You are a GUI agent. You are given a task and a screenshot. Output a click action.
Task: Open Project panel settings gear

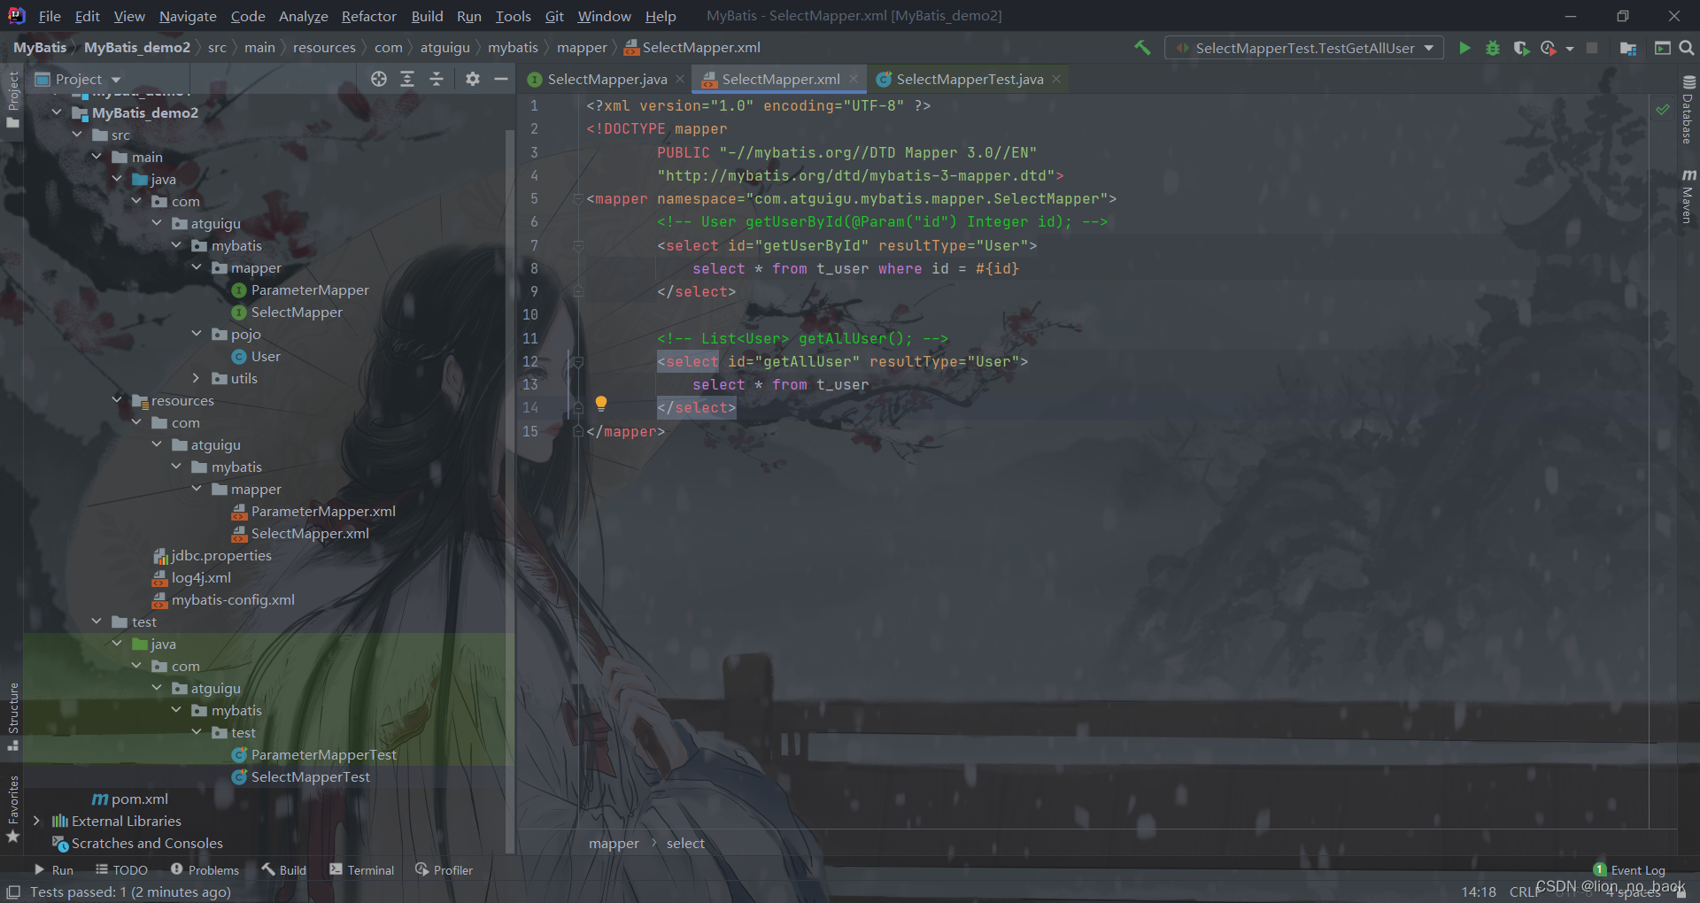[473, 79]
